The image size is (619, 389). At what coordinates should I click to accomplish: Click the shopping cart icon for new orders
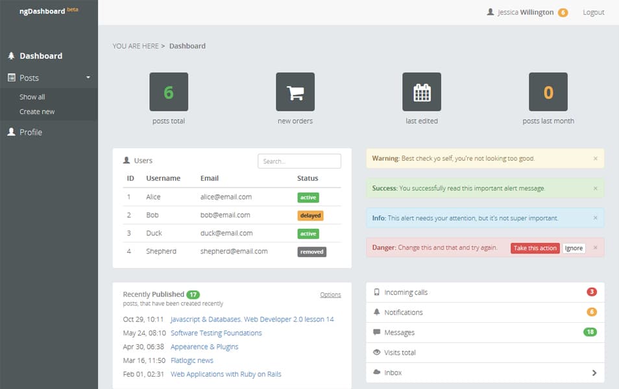pyautogui.click(x=295, y=91)
